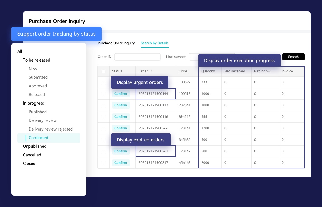Filter by Confirmed status
322x207 pixels.
click(39, 138)
